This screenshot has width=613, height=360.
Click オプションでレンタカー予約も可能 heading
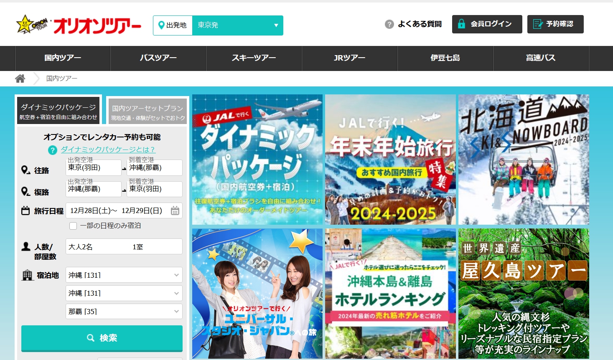tap(102, 137)
